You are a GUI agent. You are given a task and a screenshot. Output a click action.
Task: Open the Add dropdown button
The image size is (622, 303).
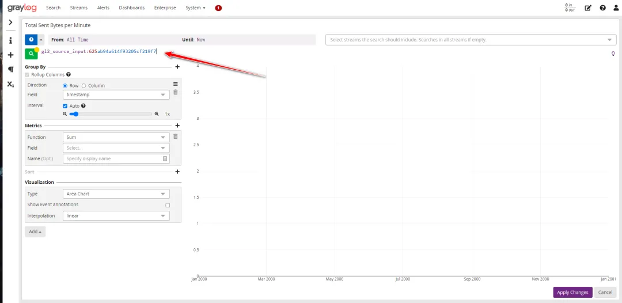(35, 232)
